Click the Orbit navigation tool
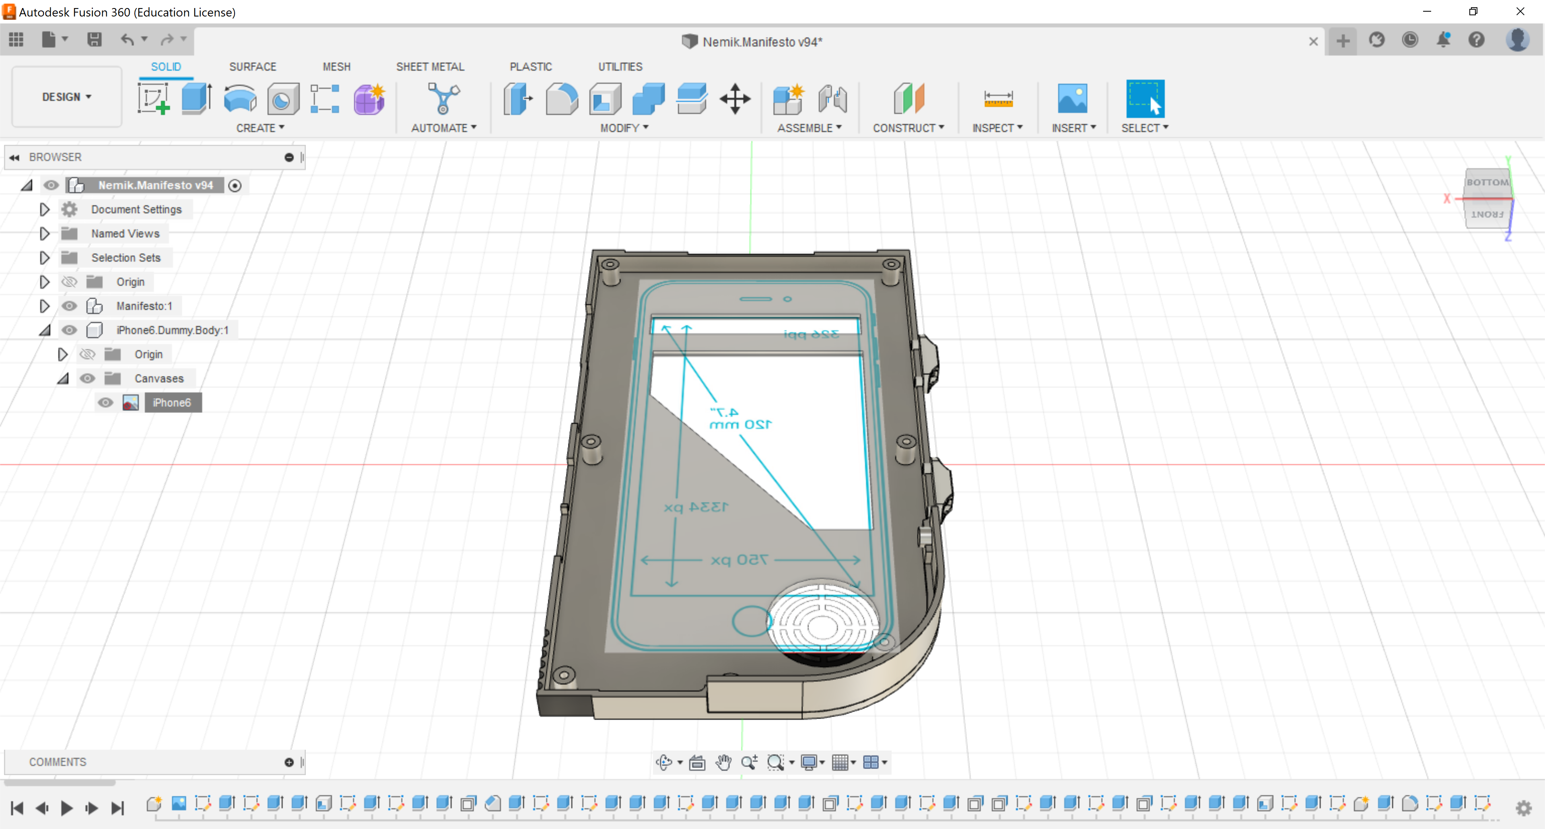 coord(664,763)
